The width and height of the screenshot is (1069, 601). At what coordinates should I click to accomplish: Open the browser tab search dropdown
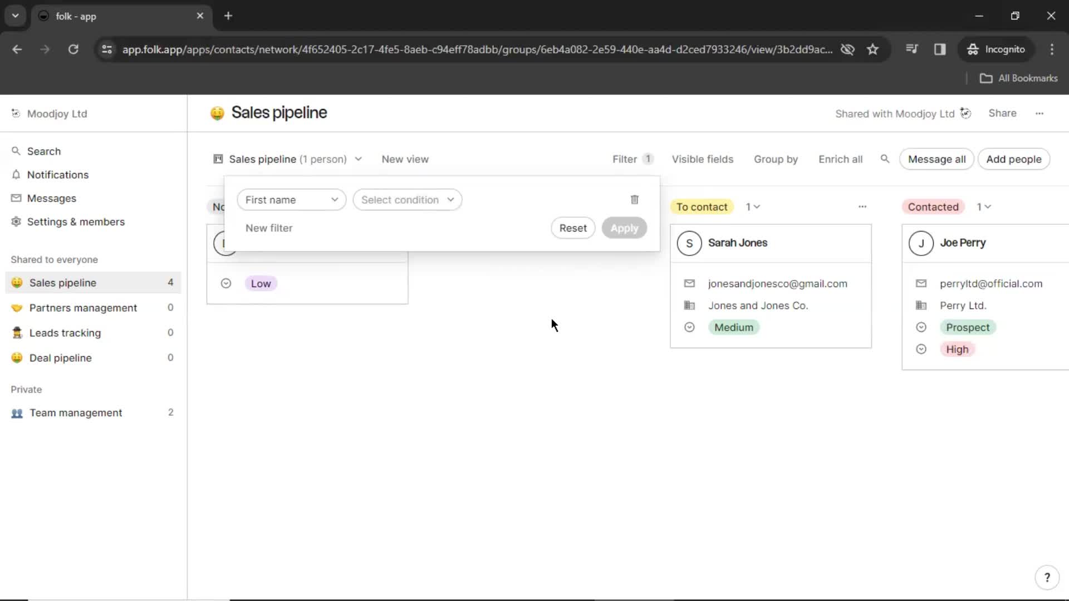click(16, 16)
